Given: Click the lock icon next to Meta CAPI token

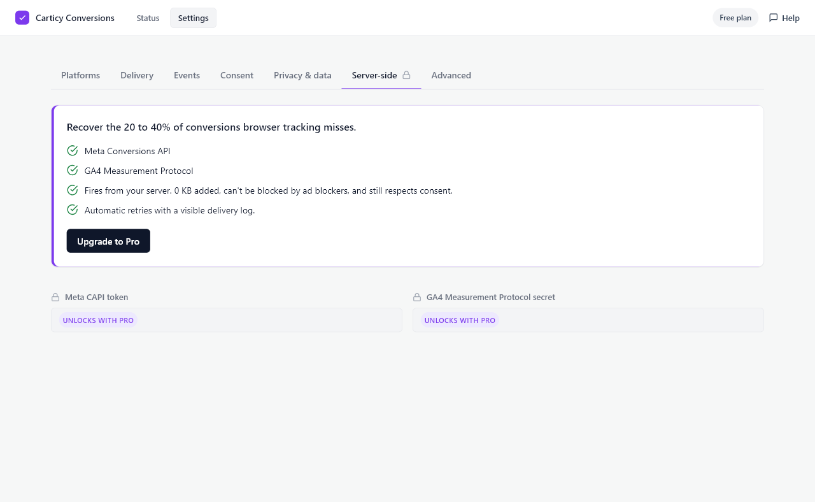Looking at the screenshot, I should pyautogui.click(x=55, y=298).
